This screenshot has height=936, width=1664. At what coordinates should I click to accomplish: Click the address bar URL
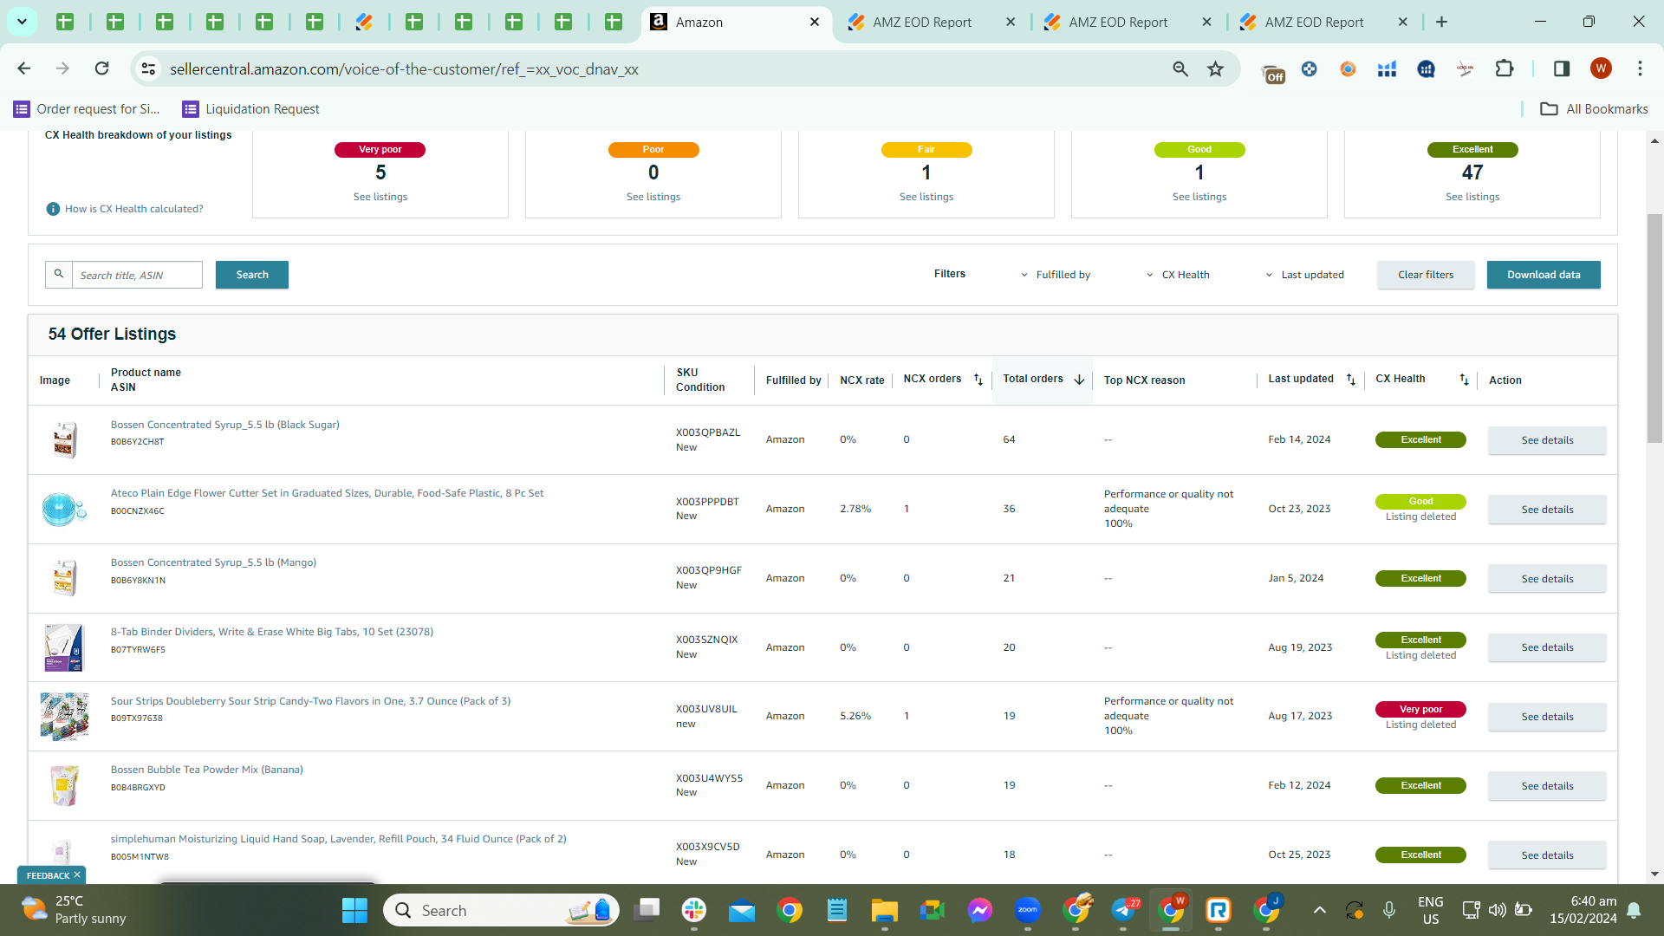pos(404,69)
